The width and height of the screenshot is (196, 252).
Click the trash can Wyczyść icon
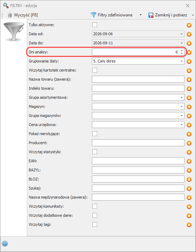click(10, 15)
